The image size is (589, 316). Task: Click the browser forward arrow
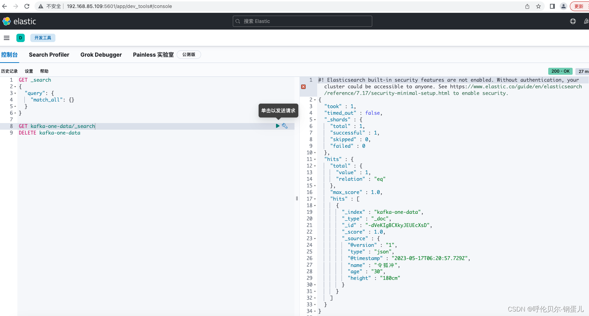[x=16, y=6]
